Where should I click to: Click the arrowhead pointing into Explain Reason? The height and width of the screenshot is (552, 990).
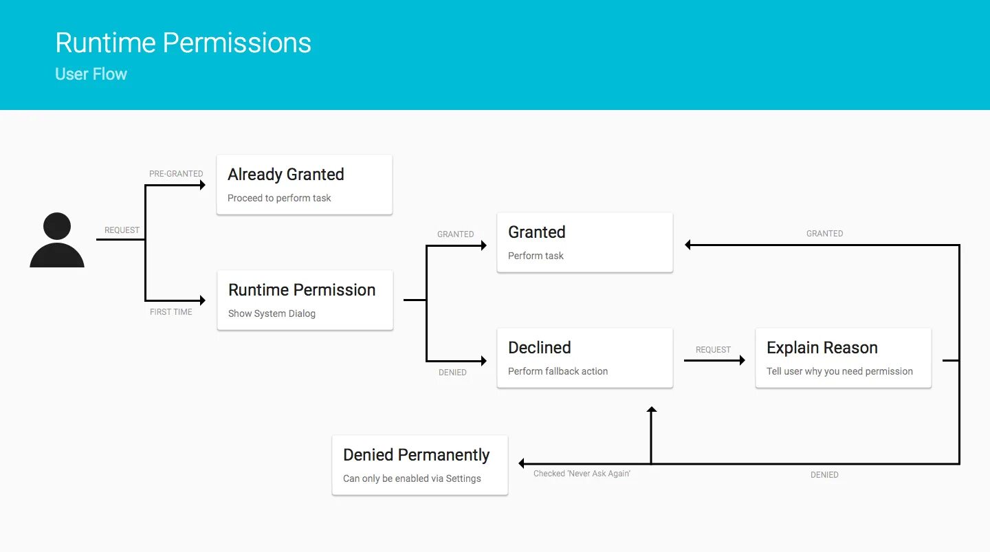pos(741,360)
